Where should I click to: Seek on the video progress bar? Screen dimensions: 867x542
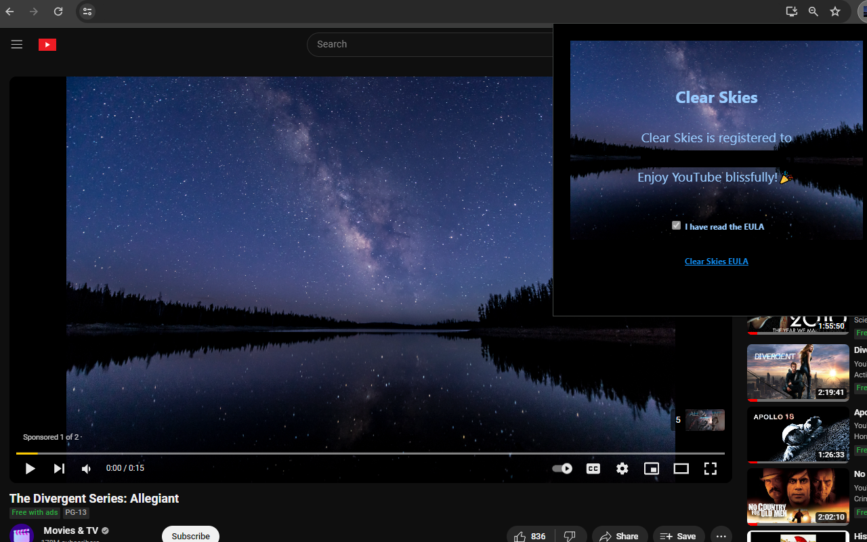371,453
